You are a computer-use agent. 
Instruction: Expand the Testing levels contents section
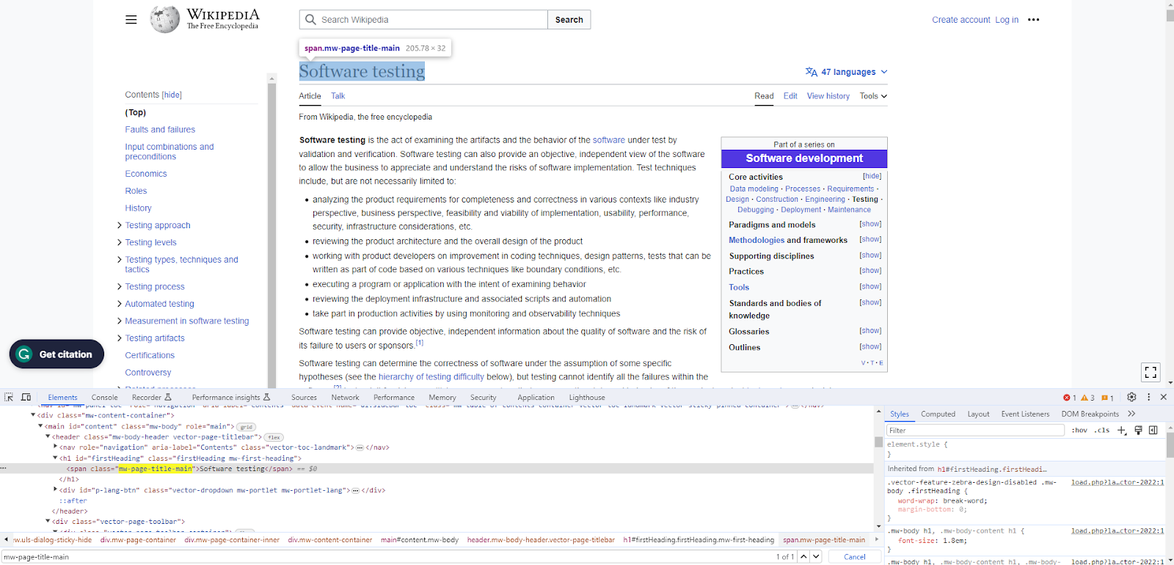[x=120, y=242]
